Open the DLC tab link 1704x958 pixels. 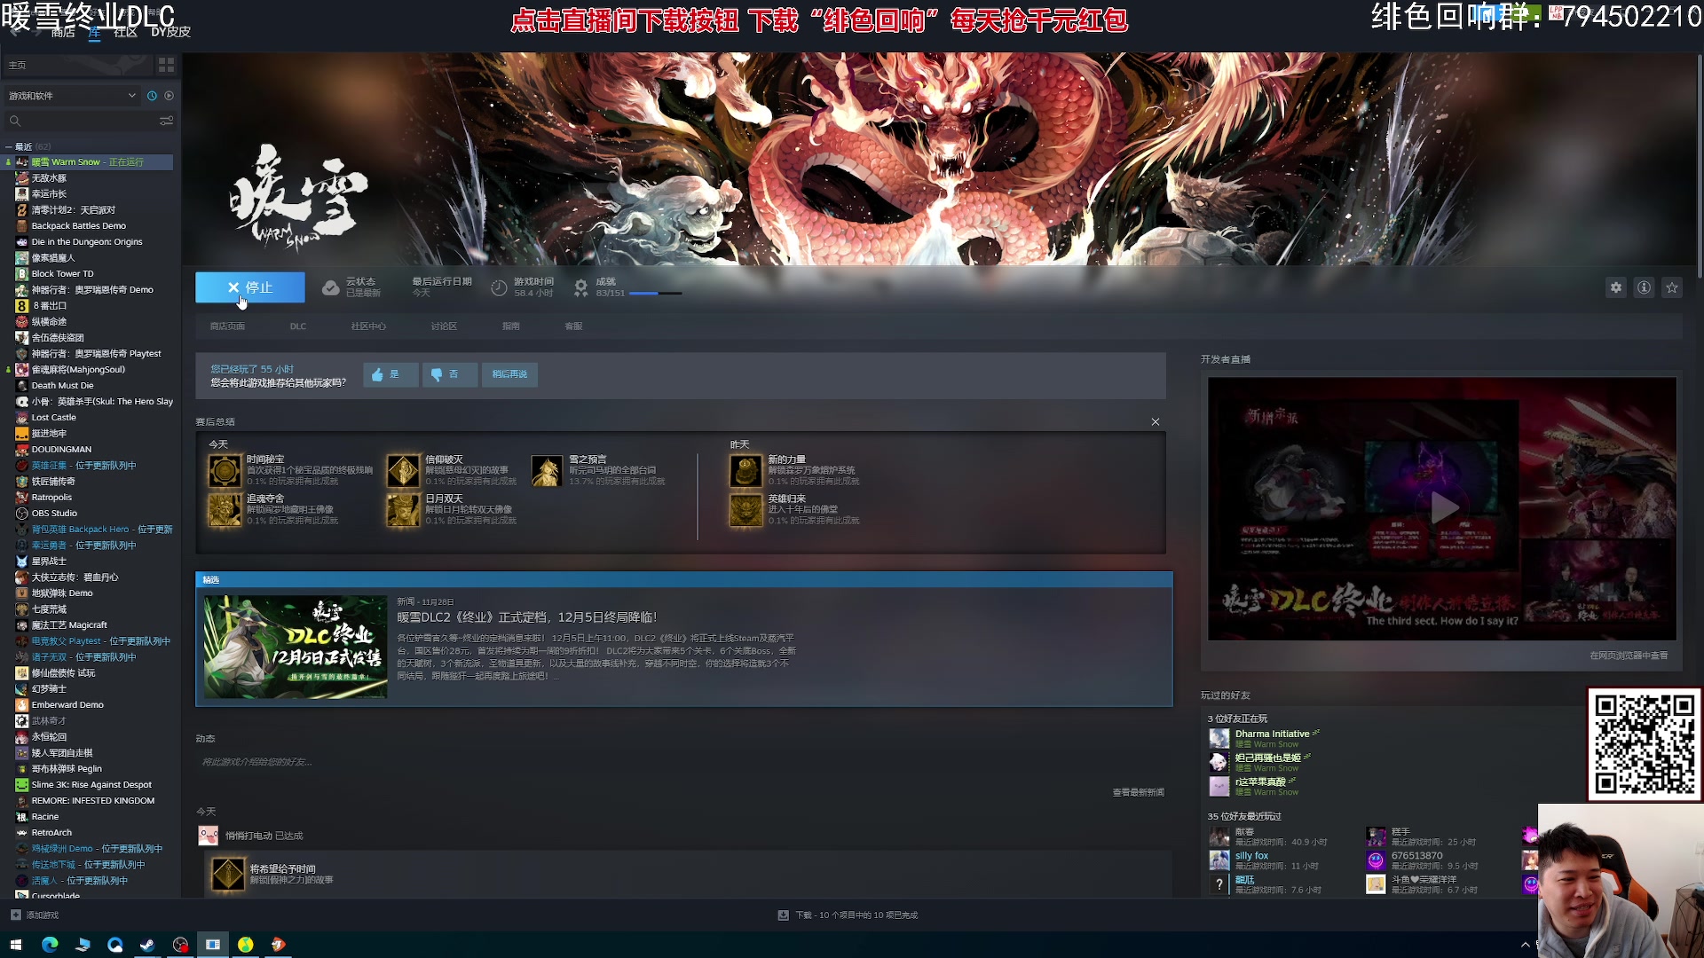298,326
